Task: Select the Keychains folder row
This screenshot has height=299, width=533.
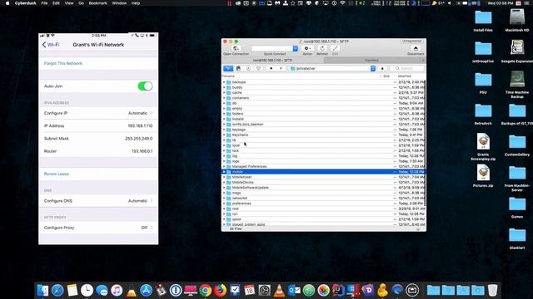Action: pos(323,135)
